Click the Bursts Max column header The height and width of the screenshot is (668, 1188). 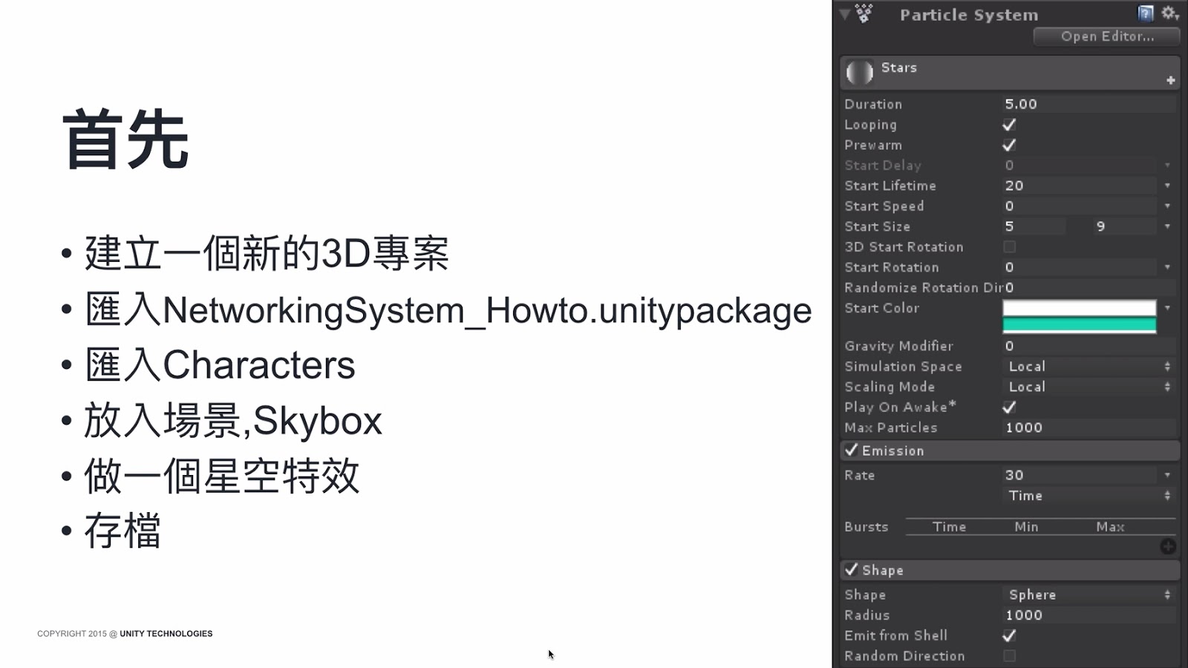coord(1110,527)
